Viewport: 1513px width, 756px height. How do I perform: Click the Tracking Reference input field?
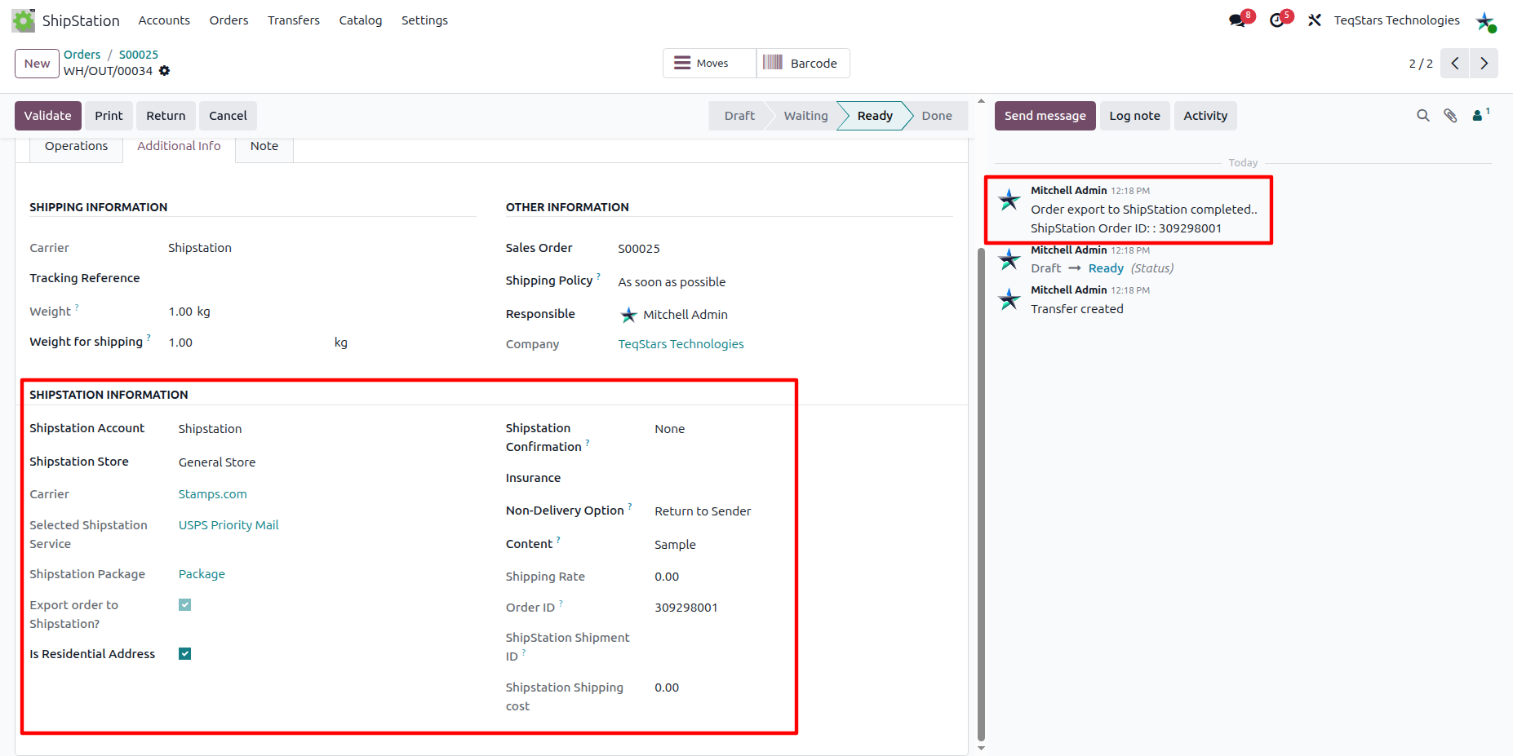click(322, 278)
